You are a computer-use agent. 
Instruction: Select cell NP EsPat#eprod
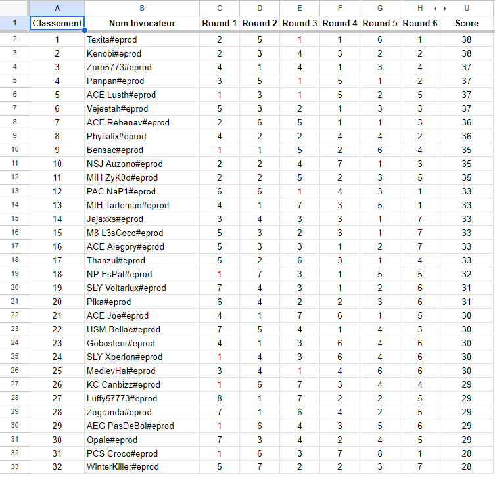point(142,274)
